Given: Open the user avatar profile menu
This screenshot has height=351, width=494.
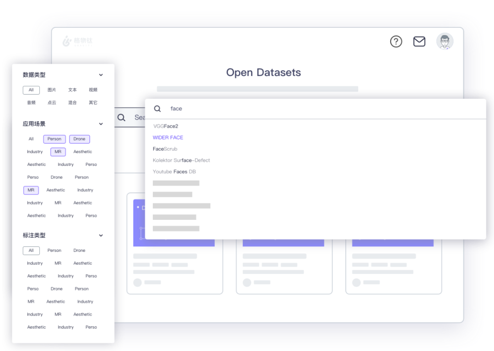Looking at the screenshot, I should pos(444,42).
